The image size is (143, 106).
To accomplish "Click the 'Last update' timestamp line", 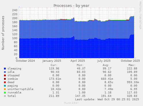I will [x=107, y=99].
